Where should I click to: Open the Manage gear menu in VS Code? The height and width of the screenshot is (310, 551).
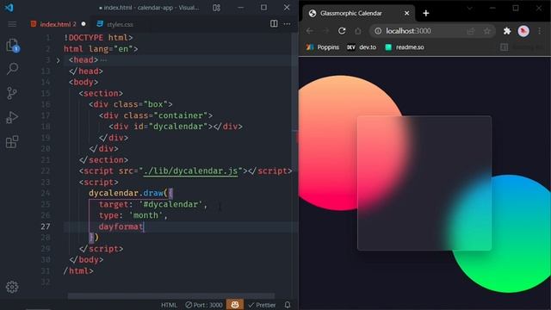(x=12, y=287)
